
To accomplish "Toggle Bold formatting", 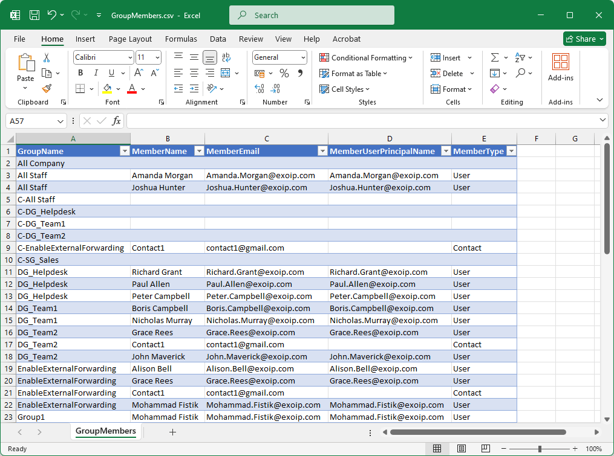I will coord(80,73).
